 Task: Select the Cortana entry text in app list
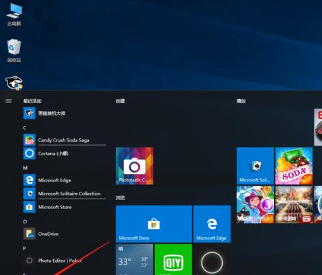tap(53, 153)
